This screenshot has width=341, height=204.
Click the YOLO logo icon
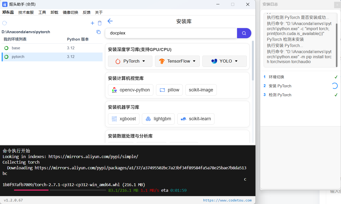click(214, 61)
